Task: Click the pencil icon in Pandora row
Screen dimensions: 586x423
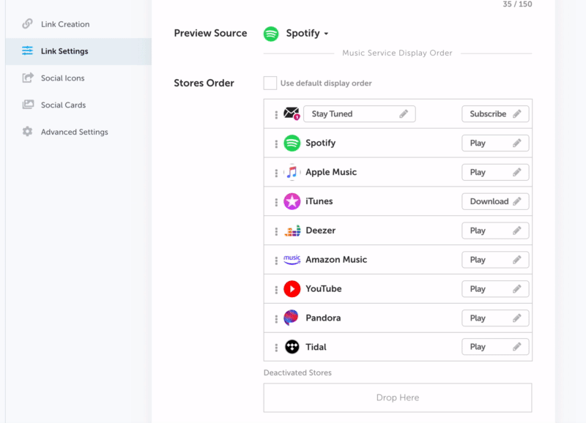Action: point(517,318)
